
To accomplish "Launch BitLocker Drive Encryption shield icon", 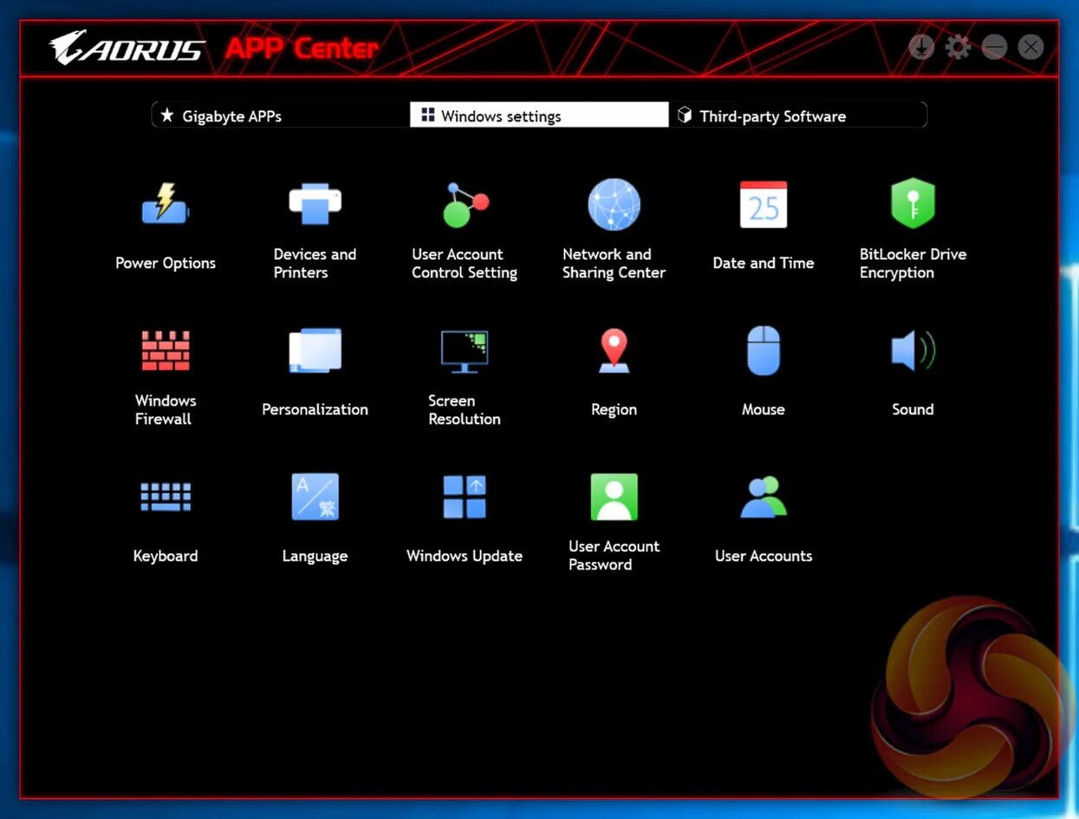I will [913, 204].
